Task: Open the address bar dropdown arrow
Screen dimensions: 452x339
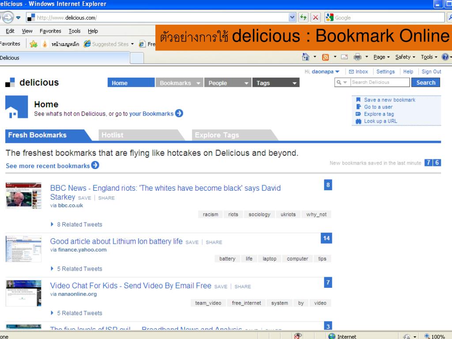Action: click(x=292, y=18)
